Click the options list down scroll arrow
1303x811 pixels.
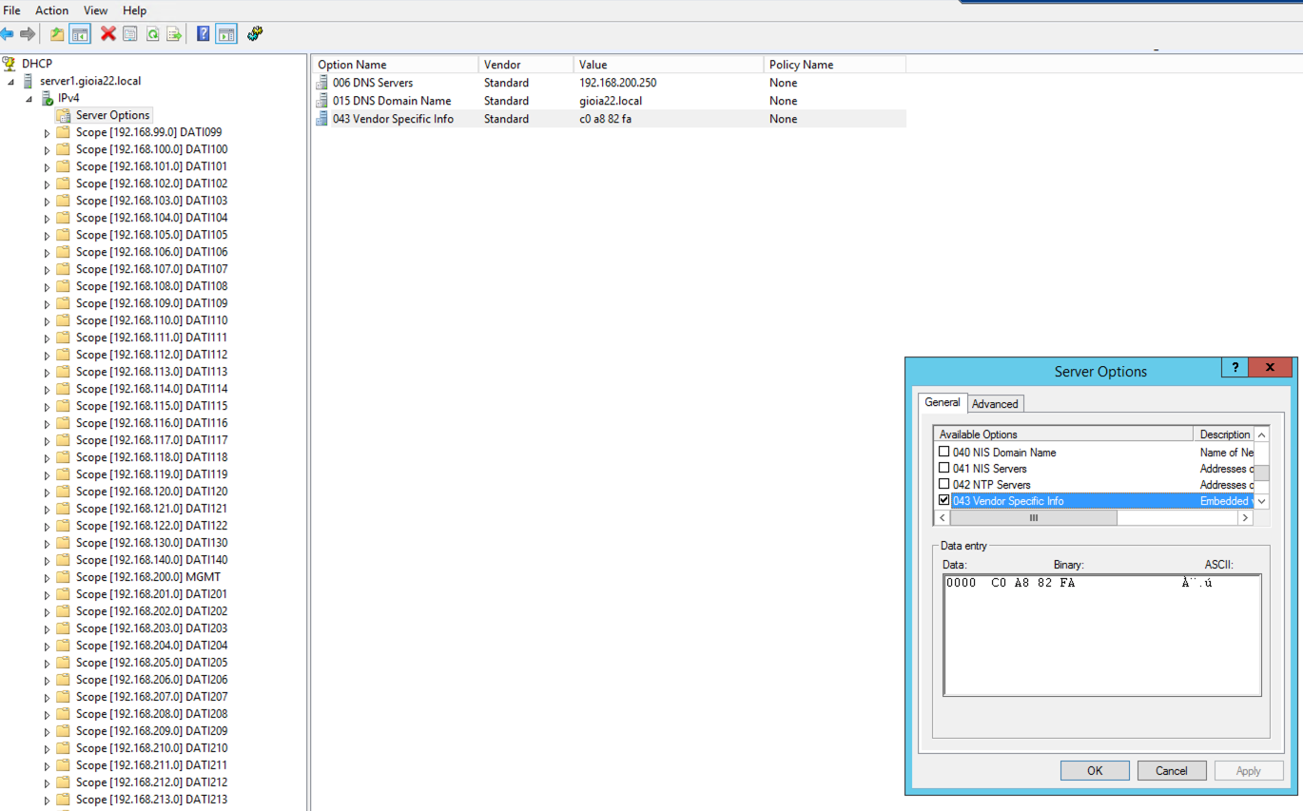[1261, 501]
